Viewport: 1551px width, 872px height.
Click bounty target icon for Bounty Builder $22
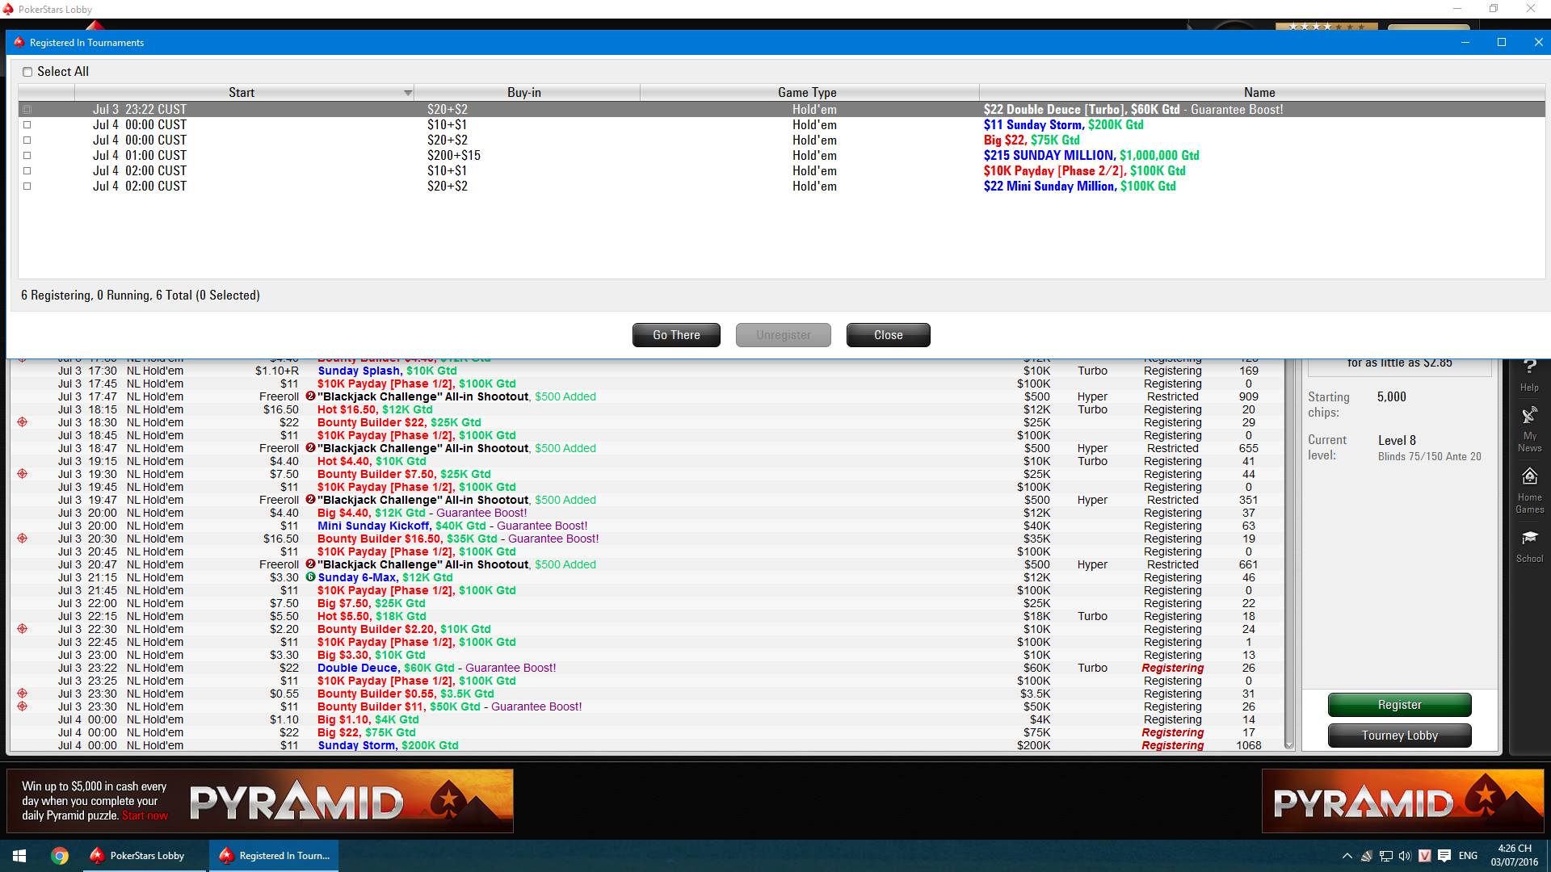pos(23,422)
